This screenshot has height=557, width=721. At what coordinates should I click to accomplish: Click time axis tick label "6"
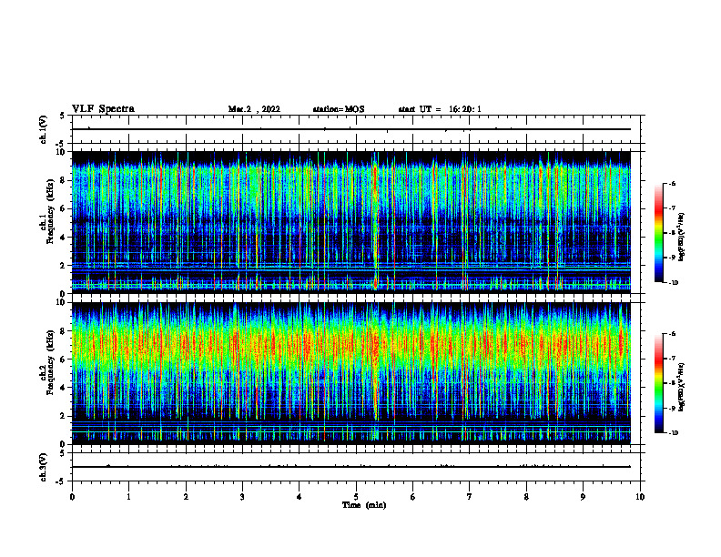413,497
